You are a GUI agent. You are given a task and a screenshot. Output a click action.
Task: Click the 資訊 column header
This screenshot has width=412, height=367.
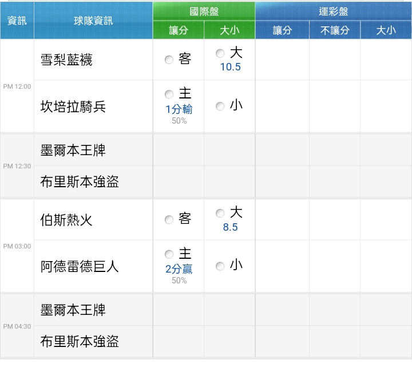pos(17,21)
